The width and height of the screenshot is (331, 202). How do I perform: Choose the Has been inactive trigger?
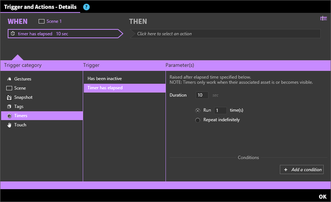(125, 79)
